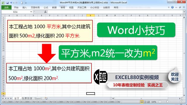The height and width of the screenshot is (105, 187).
Task: Select the highlighted column K header
Action: (x=91, y=15)
